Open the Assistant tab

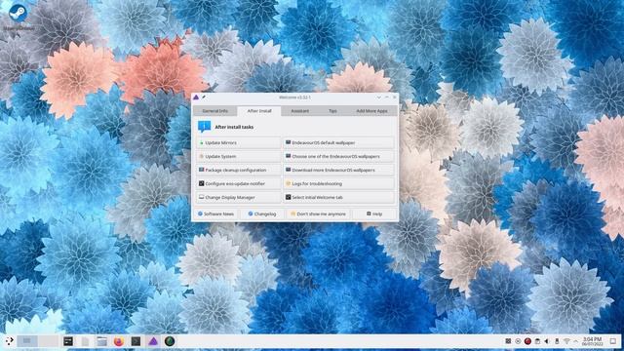point(299,110)
